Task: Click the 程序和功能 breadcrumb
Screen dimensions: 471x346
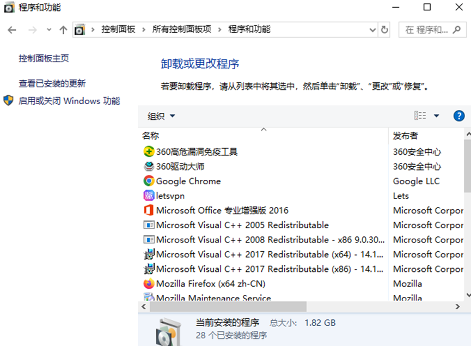Action: (x=249, y=29)
